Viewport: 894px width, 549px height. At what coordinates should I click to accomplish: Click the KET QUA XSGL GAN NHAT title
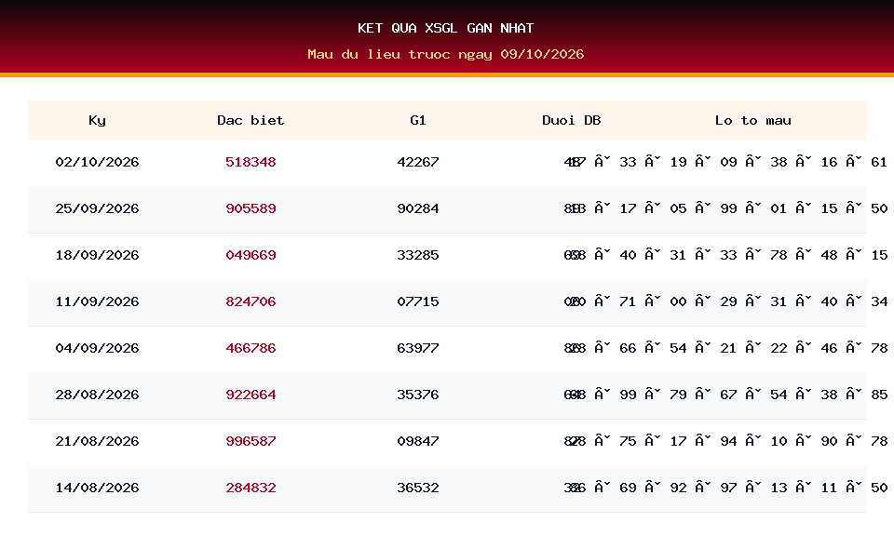click(446, 28)
